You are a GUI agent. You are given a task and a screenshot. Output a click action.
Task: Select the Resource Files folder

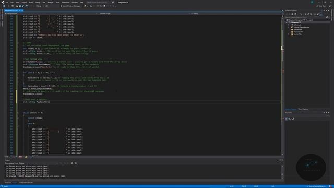tap(298, 32)
